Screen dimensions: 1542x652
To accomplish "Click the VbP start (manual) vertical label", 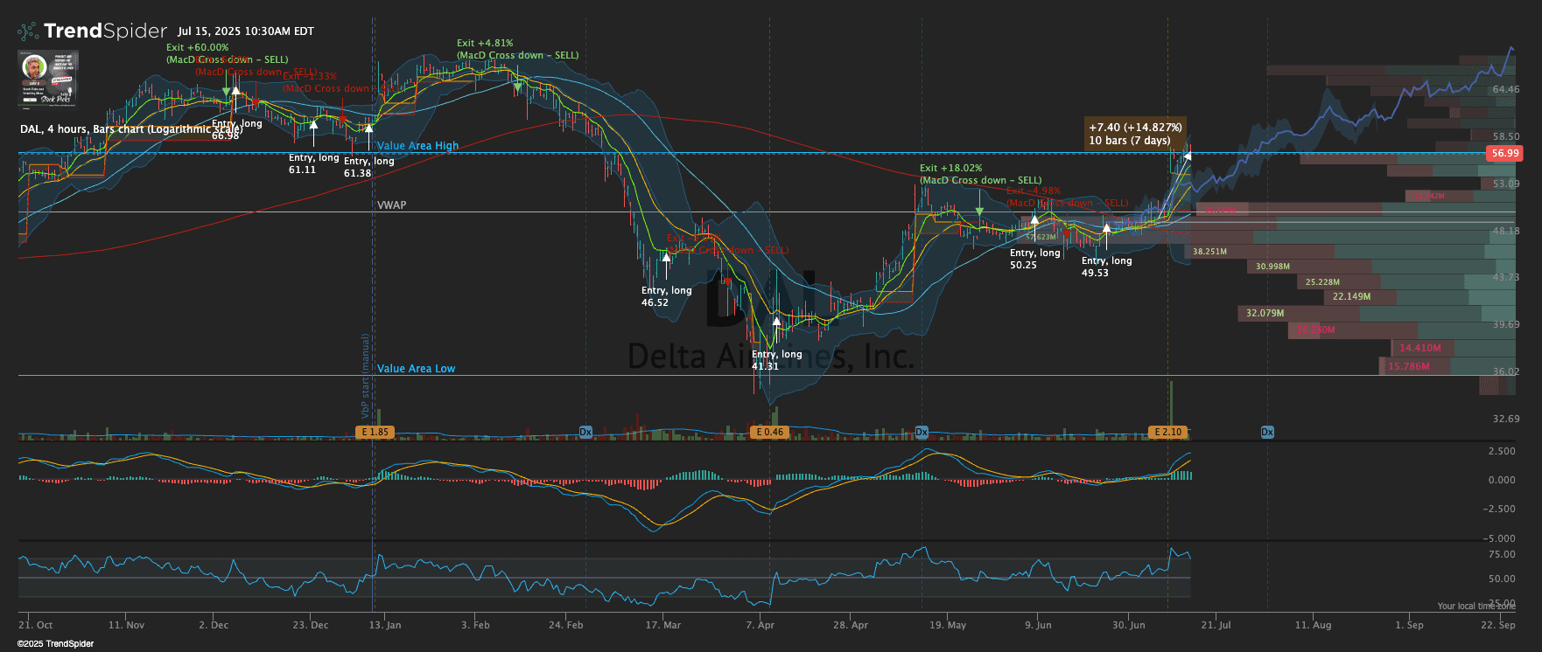I will click(366, 376).
